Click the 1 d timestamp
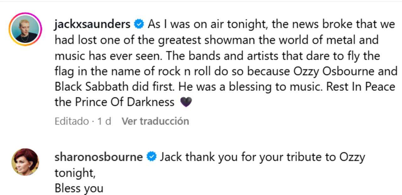Viewport: 402px width, 195px height. pyautogui.click(x=104, y=121)
